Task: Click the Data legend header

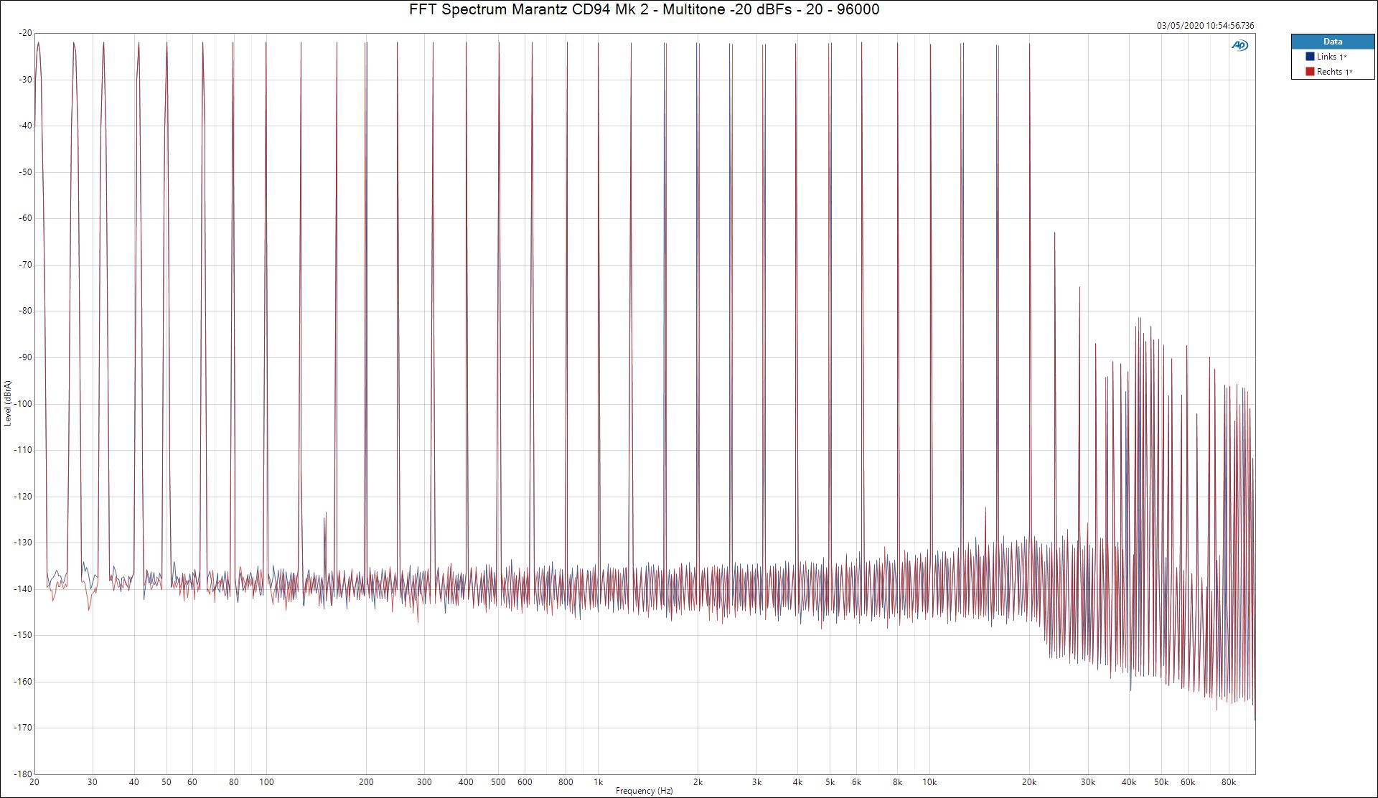Action: [1333, 42]
